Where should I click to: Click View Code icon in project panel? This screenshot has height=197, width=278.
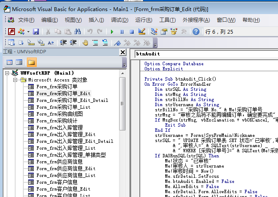[x=9, y=62]
